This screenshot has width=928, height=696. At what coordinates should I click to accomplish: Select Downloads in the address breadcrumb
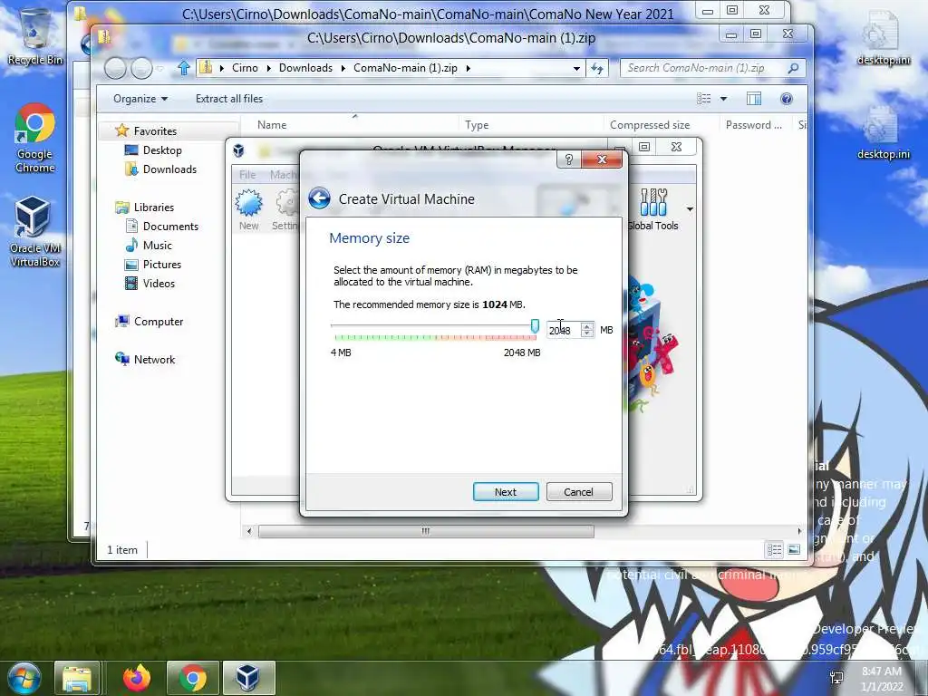click(305, 68)
